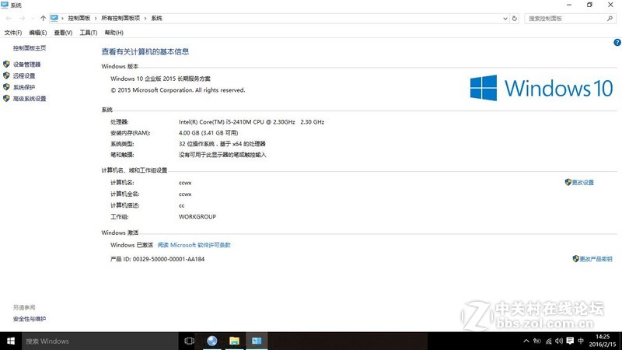Viewport: 622px width, 350px height.
Task: Select 所有控制面板项 in the breadcrumb
Action: pos(121,18)
